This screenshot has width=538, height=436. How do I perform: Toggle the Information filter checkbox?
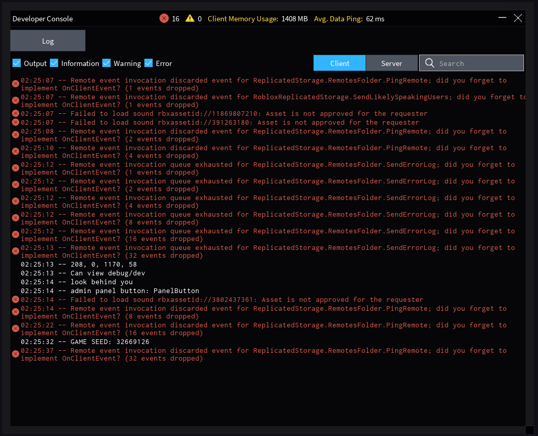(54, 63)
